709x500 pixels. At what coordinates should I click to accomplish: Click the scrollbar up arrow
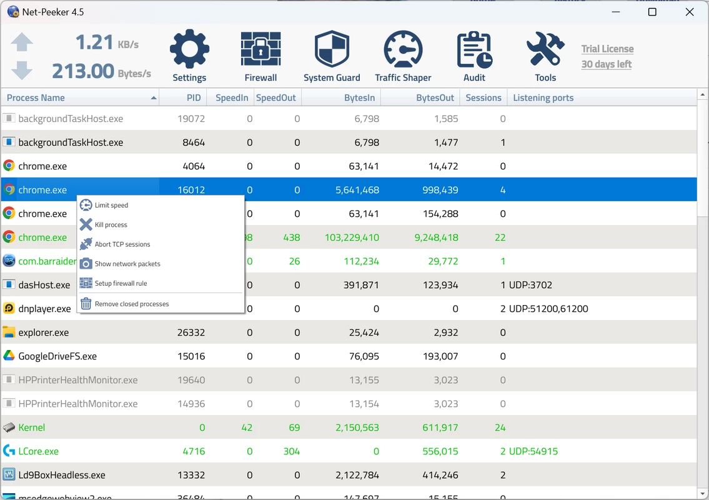[703, 94]
